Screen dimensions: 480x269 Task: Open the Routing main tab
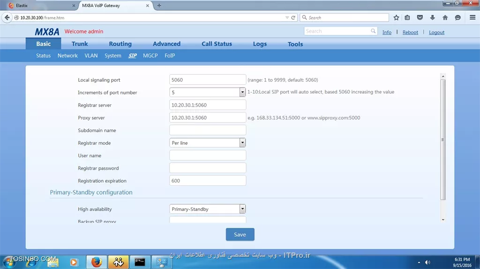120,44
